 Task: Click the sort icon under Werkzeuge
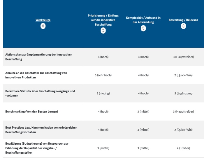coord(43,26)
